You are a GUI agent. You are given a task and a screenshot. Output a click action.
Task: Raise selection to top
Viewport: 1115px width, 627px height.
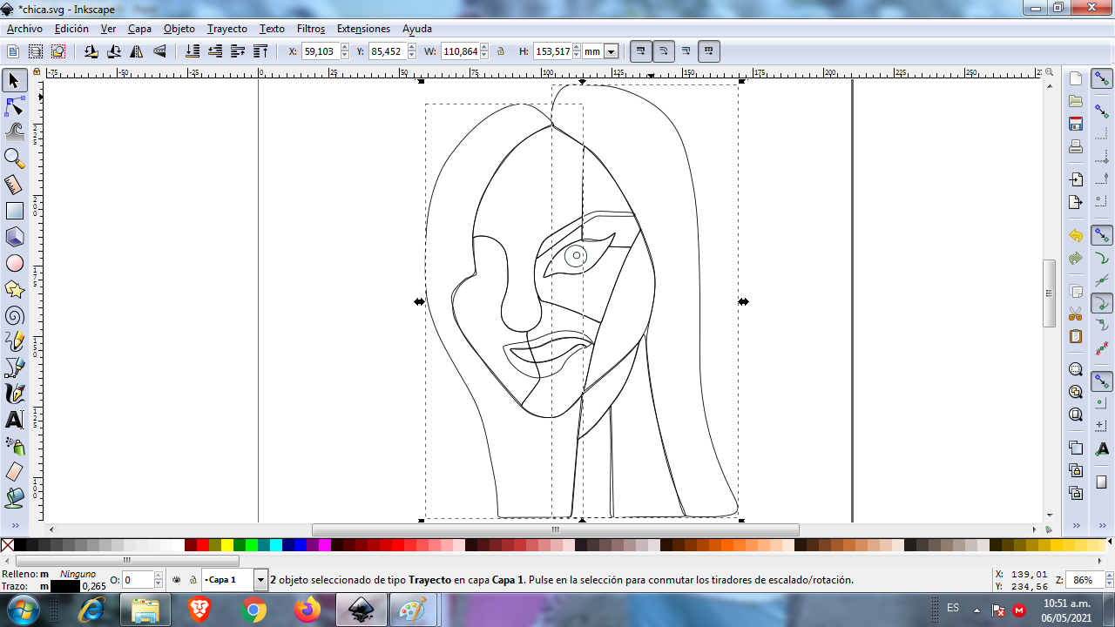click(260, 51)
